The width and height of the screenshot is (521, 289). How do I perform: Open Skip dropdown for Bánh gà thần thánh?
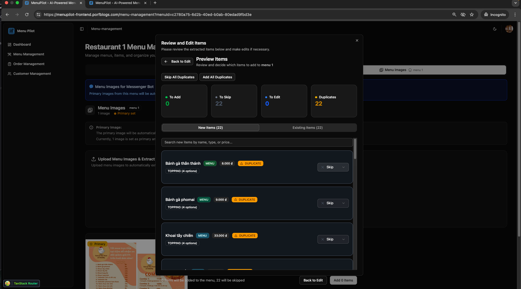(333, 167)
